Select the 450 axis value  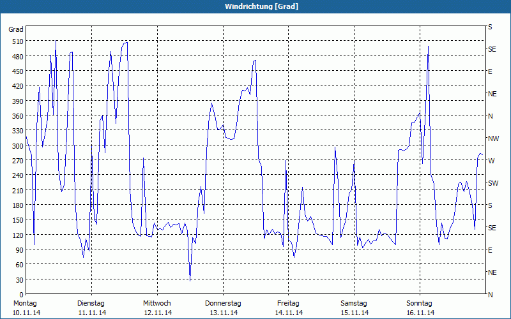[18, 71]
